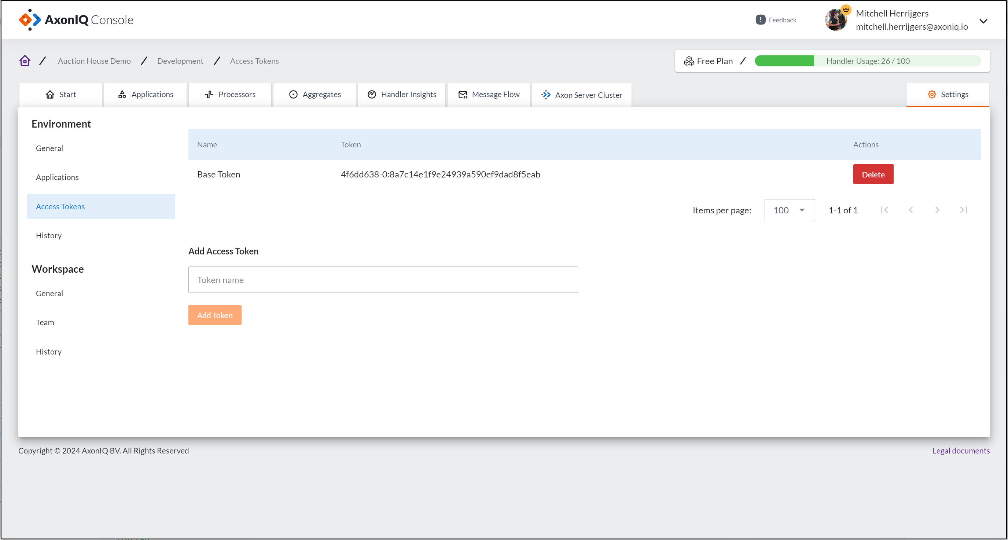Click the Free Plan cubes icon
The image size is (1008, 540).
(689, 61)
